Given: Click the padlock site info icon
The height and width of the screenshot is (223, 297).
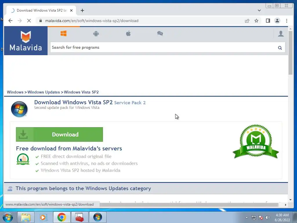Looking at the screenshot, I should 40,21.
